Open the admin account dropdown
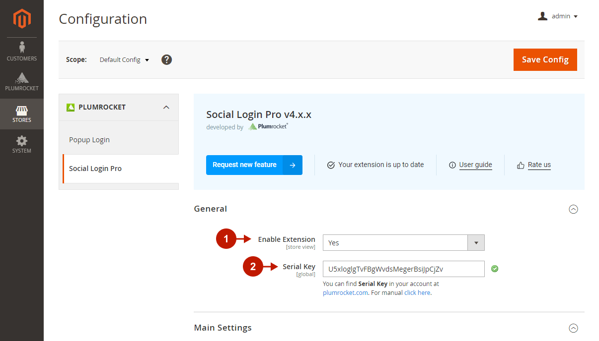Viewport: 599px width, 341px height. click(x=558, y=16)
